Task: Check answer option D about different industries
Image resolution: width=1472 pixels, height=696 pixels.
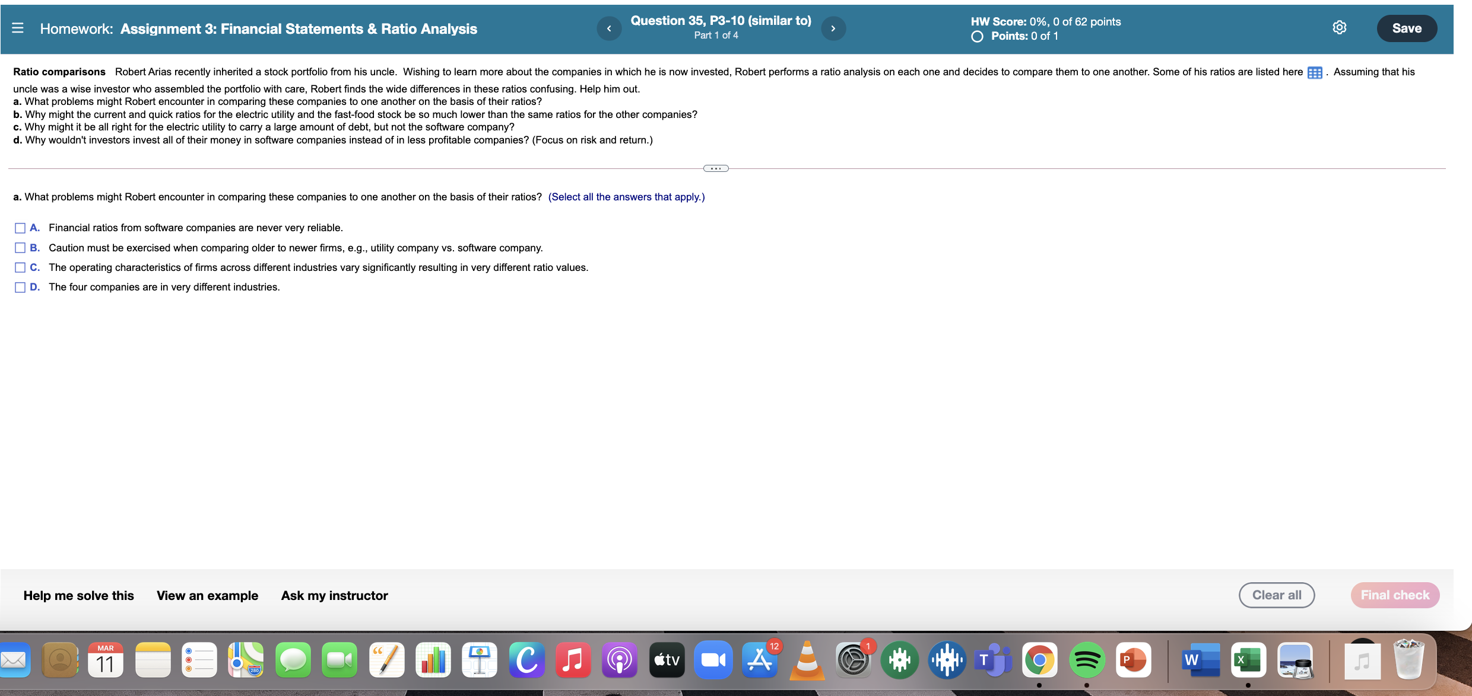Action: pyautogui.click(x=20, y=287)
